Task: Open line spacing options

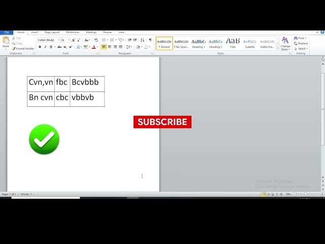Action: pyautogui.click(x=128, y=47)
